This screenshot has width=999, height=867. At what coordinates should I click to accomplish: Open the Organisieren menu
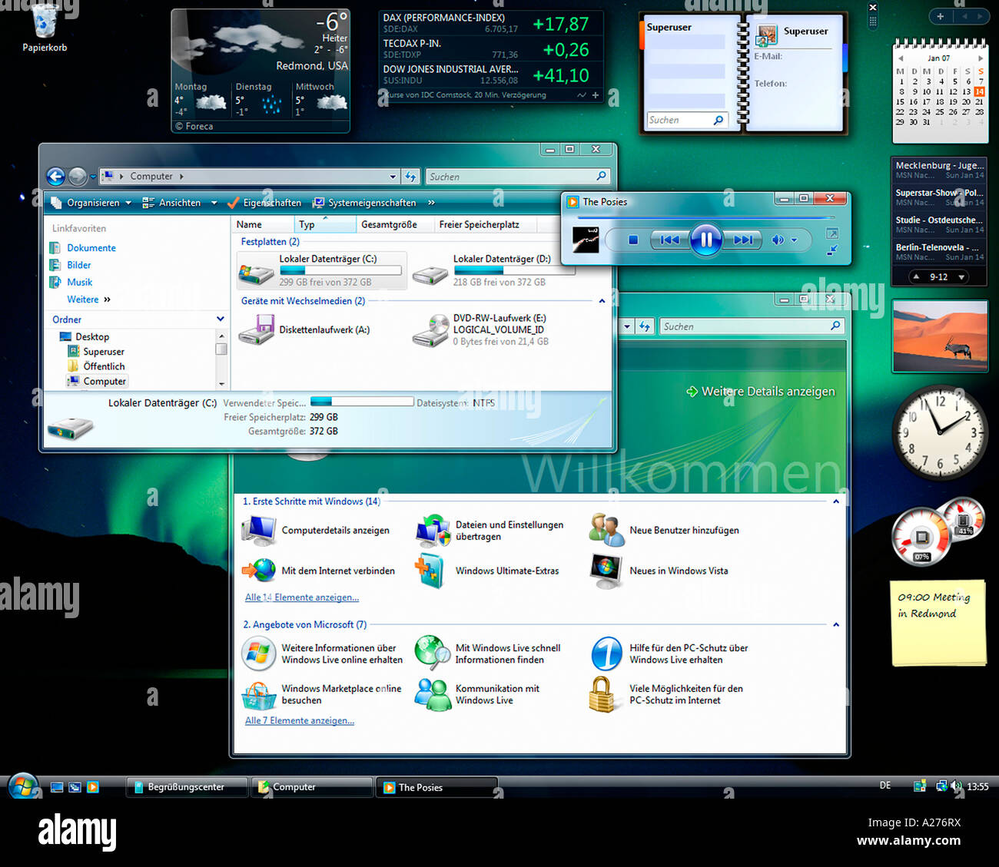pyautogui.click(x=91, y=203)
